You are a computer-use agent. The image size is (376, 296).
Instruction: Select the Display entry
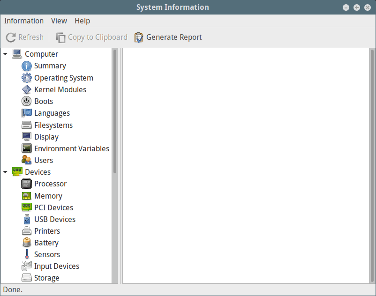point(46,137)
